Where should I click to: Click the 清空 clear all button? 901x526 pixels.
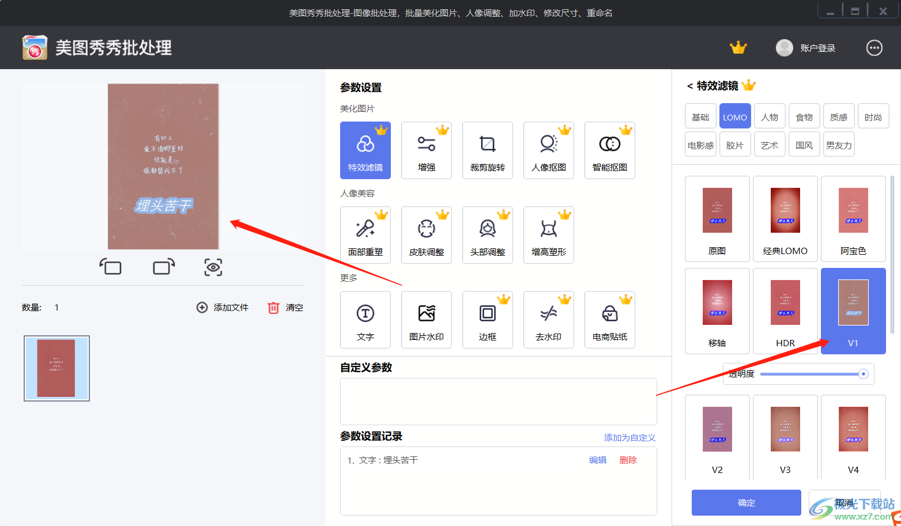pyautogui.click(x=285, y=308)
